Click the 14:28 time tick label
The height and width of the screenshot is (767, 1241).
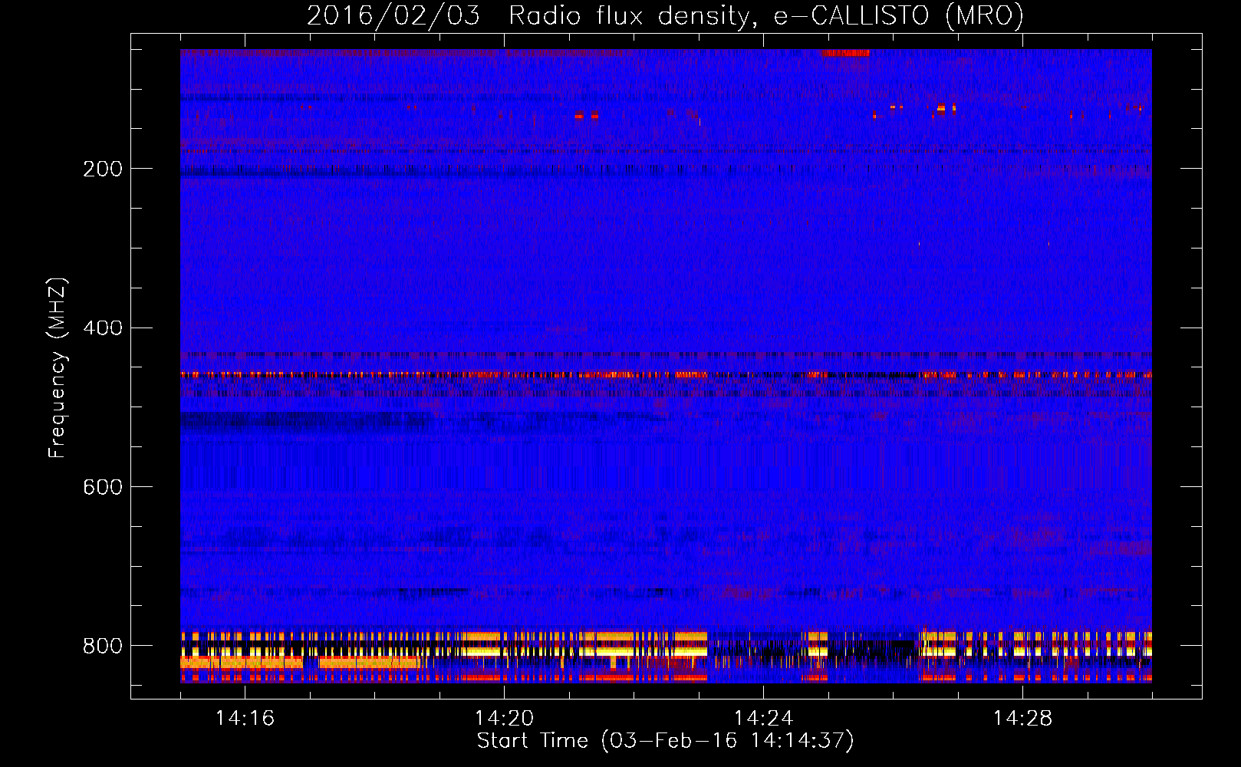click(1022, 719)
